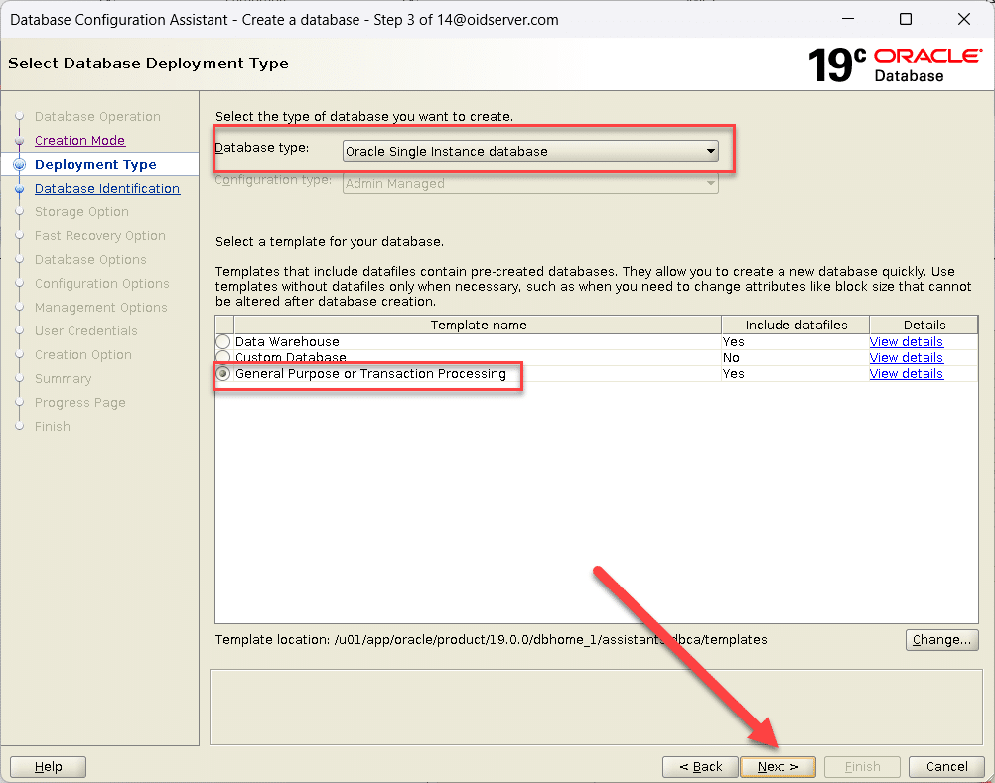Expand the Configuration type combo box

[530, 184]
